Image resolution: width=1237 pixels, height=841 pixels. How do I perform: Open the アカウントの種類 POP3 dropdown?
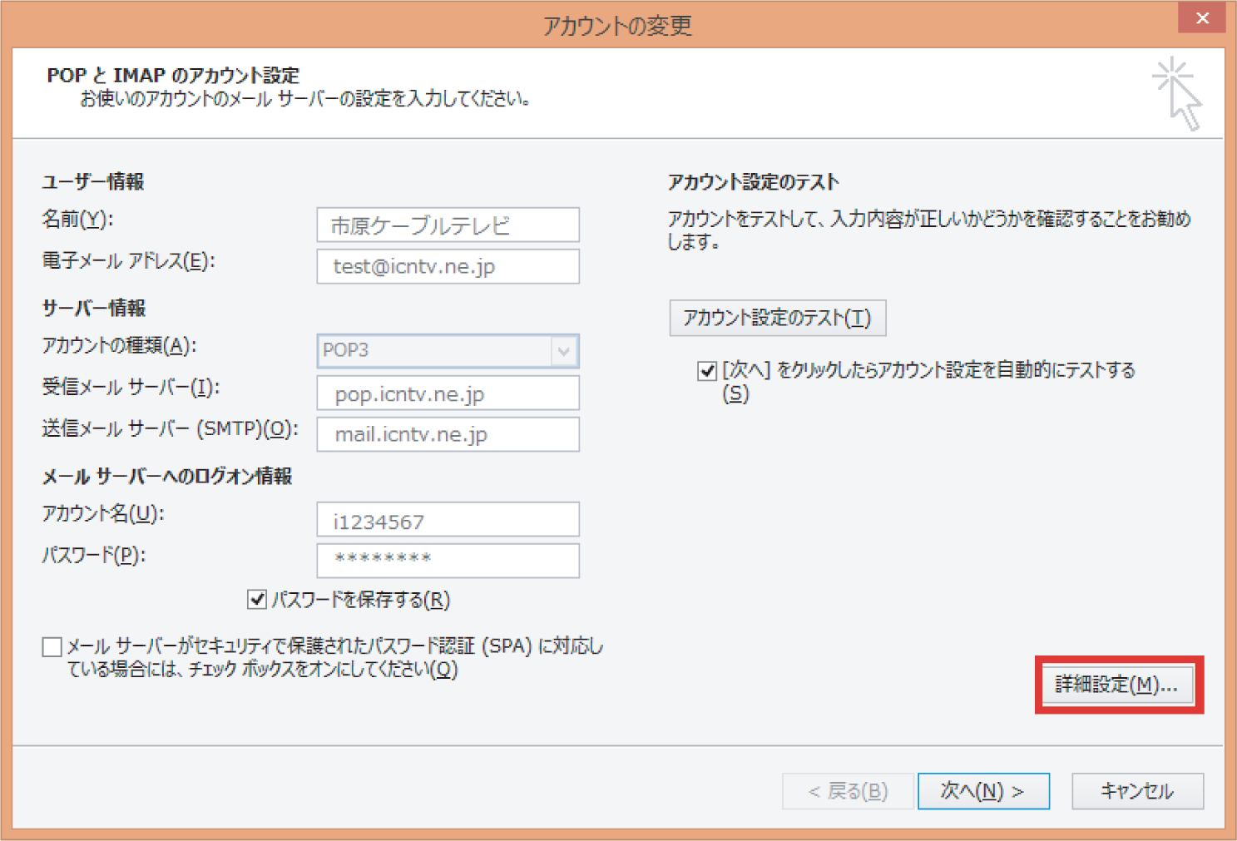click(x=448, y=350)
